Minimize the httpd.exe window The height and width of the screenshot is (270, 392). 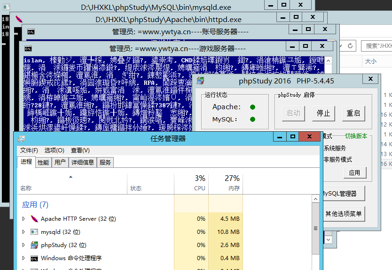[283, 17]
